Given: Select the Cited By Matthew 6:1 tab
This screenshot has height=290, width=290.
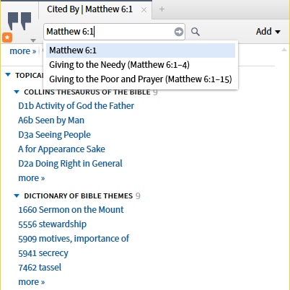Looking at the screenshot, I should [x=89, y=9].
